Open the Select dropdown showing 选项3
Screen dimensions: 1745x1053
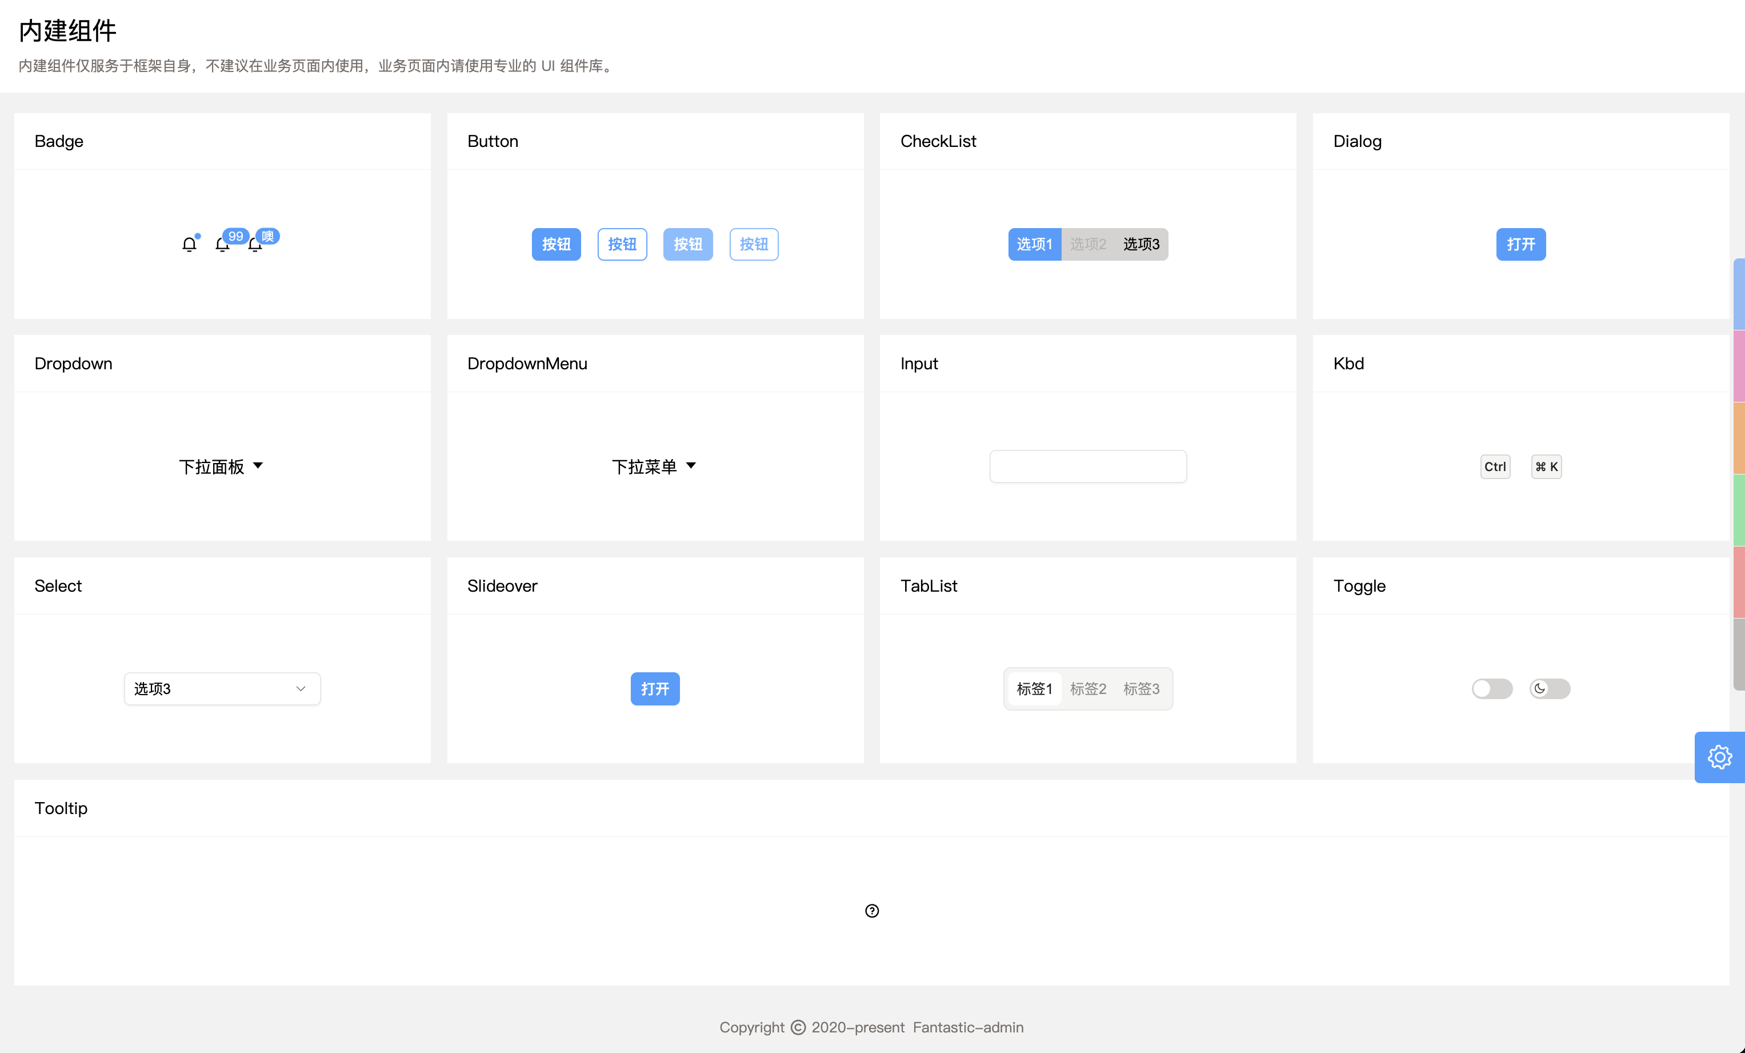222,689
